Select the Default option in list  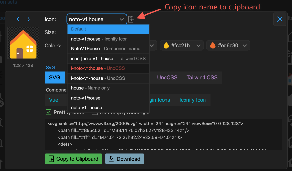click(108, 29)
